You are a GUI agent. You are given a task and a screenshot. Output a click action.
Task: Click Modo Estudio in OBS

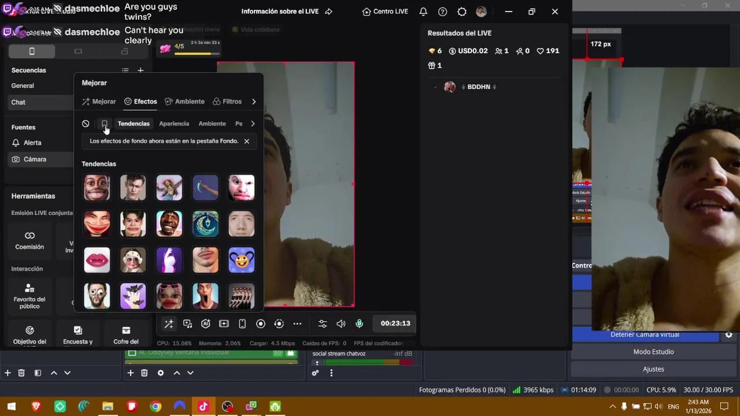(x=653, y=352)
